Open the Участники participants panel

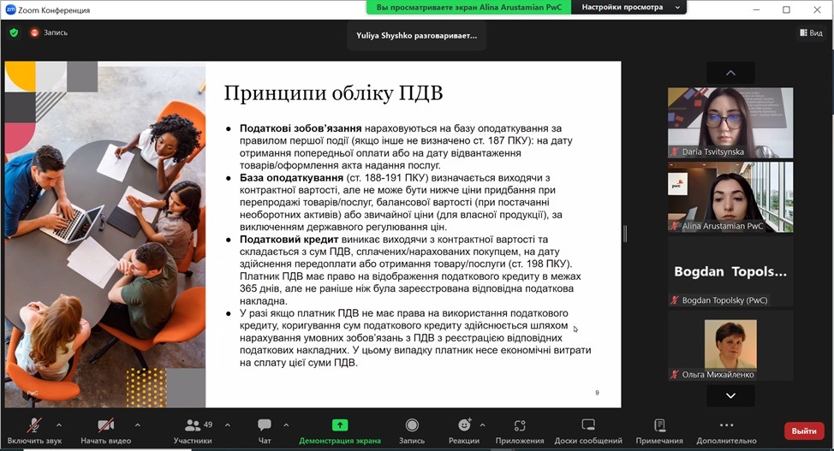[x=193, y=430]
